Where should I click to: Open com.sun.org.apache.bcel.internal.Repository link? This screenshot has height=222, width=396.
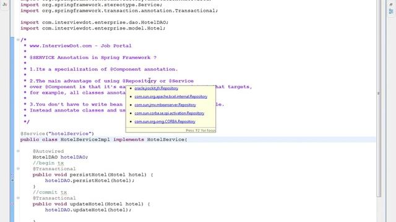pyautogui.click(x=171, y=97)
